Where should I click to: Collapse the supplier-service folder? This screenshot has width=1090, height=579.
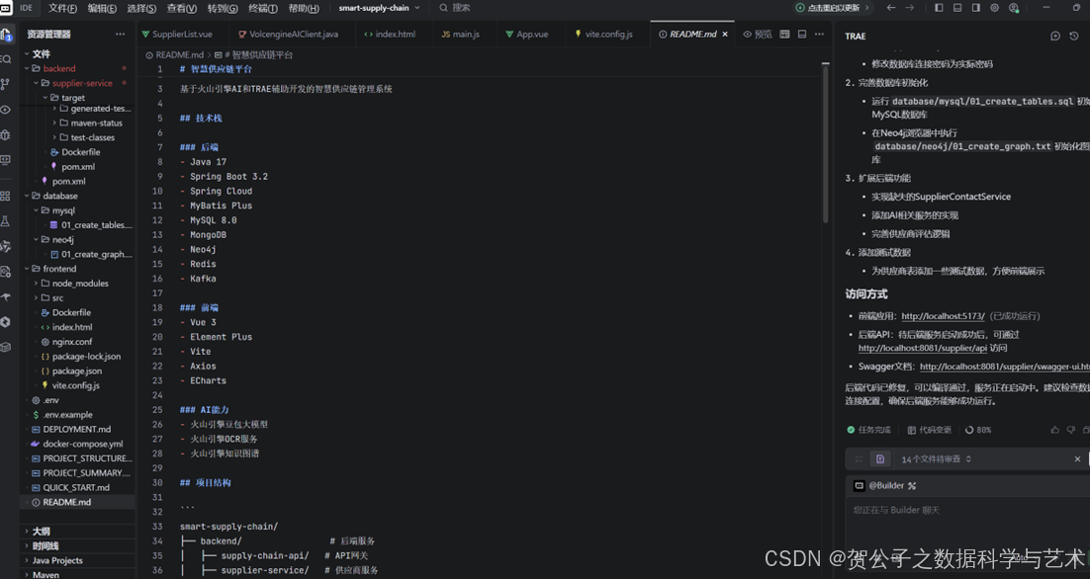click(x=72, y=83)
